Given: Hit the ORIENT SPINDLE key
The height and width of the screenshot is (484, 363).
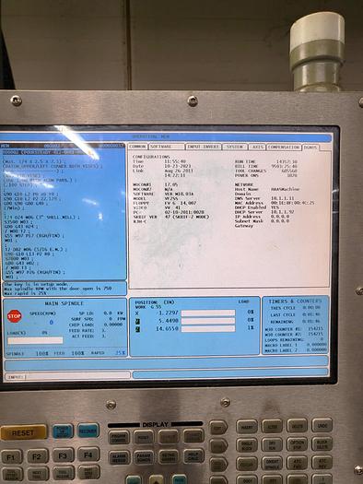Looking at the screenshot, I should [272, 464].
